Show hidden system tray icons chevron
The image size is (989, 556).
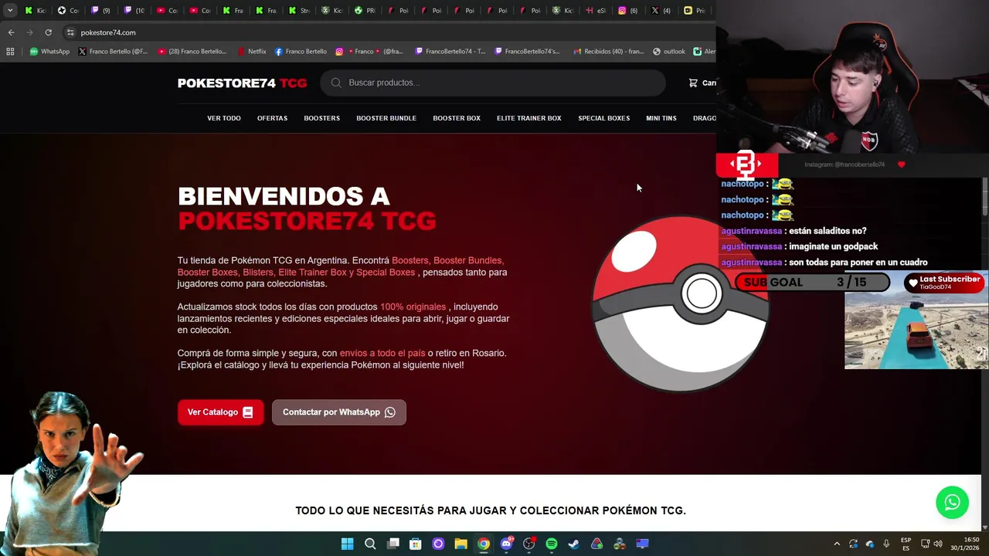pyautogui.click(x=836, y=544)
